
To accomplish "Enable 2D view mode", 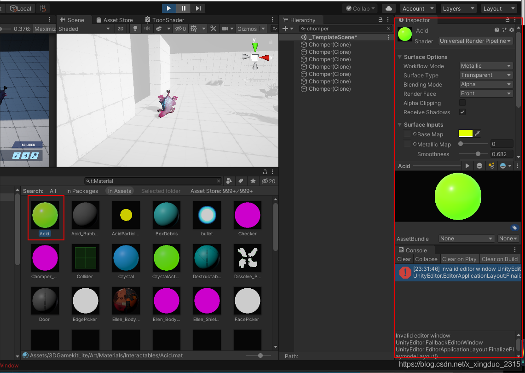I will 121,29.
